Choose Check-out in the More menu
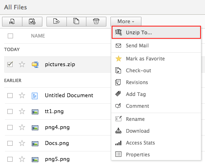The height and width of the screenshot is (167, 205). pos(156,71)
